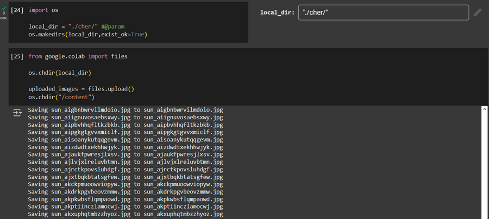Click output line Saving sun_ajaukfpwresjlxsv.jpg
489x219 pixels.
coord(126,154)
